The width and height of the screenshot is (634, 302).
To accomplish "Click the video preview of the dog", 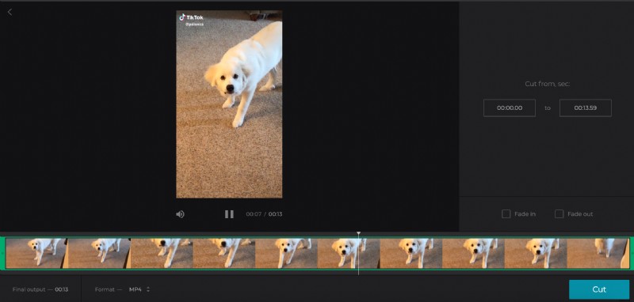I will coord(229,104).
